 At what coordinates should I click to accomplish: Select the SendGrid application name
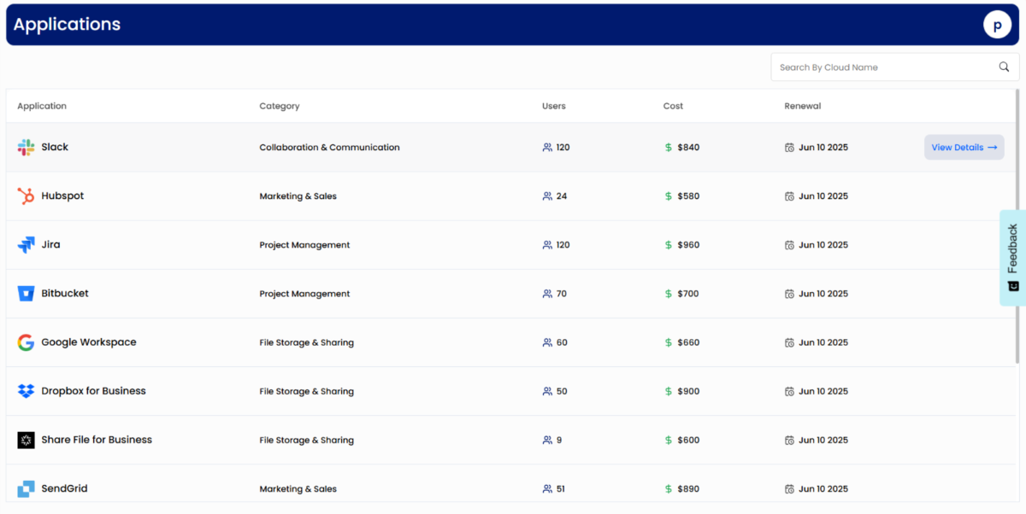[65, 488]
